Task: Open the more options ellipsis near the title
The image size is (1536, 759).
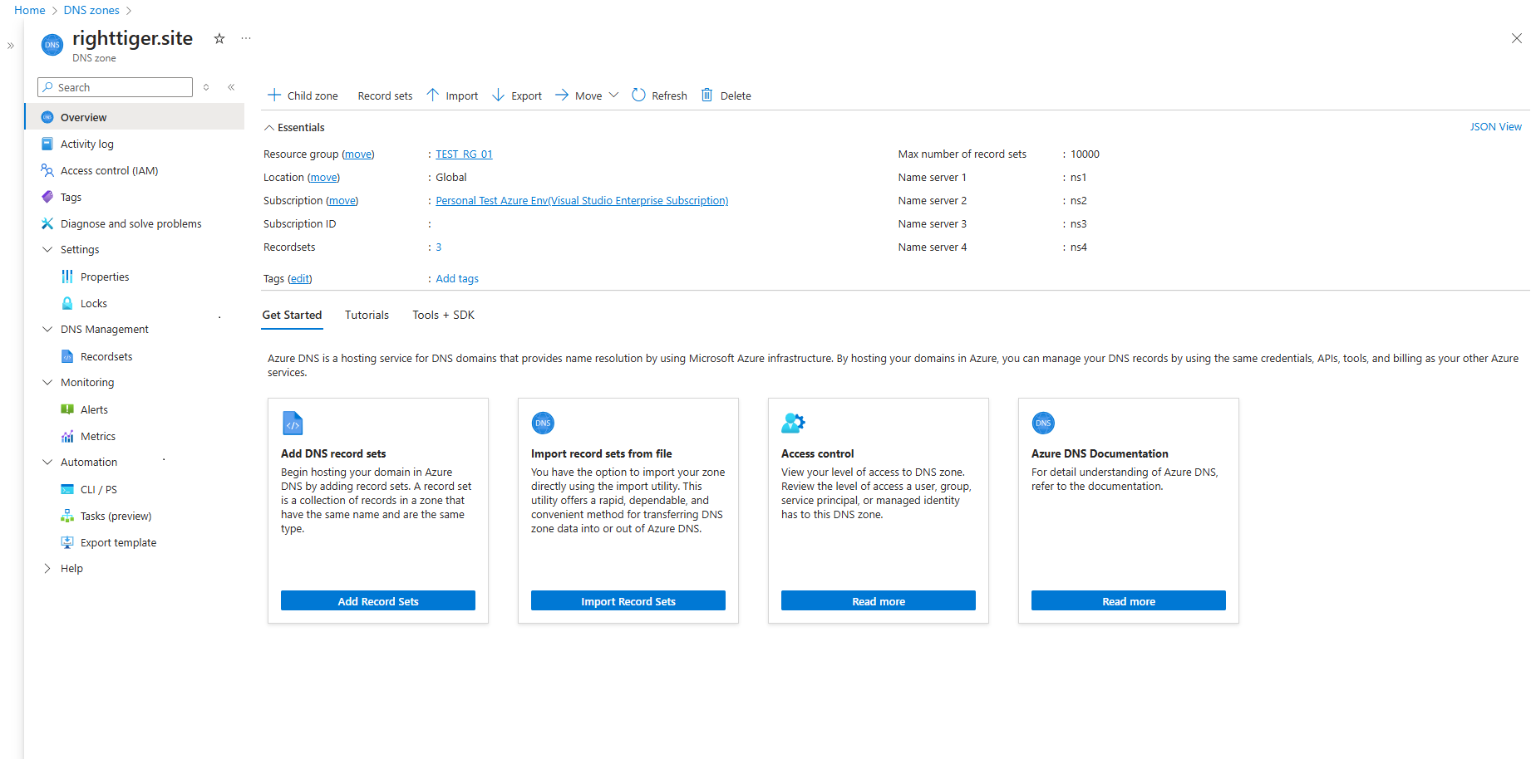Action: pos(246,38)
